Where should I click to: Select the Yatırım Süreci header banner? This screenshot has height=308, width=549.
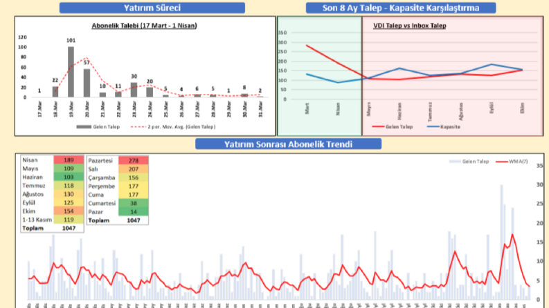152,8
